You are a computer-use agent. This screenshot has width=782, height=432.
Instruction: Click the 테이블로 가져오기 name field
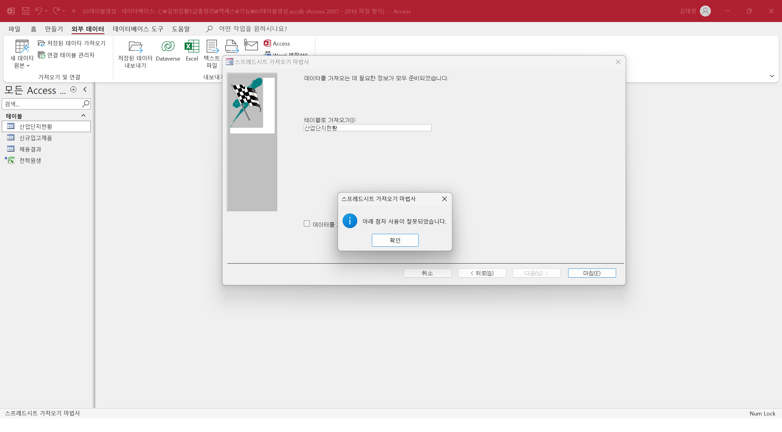367,128
